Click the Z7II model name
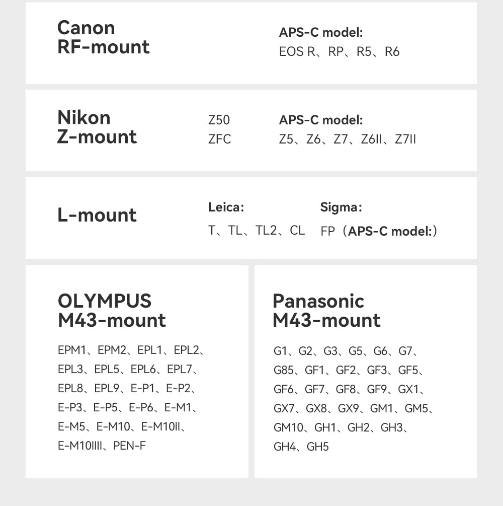 405,139
